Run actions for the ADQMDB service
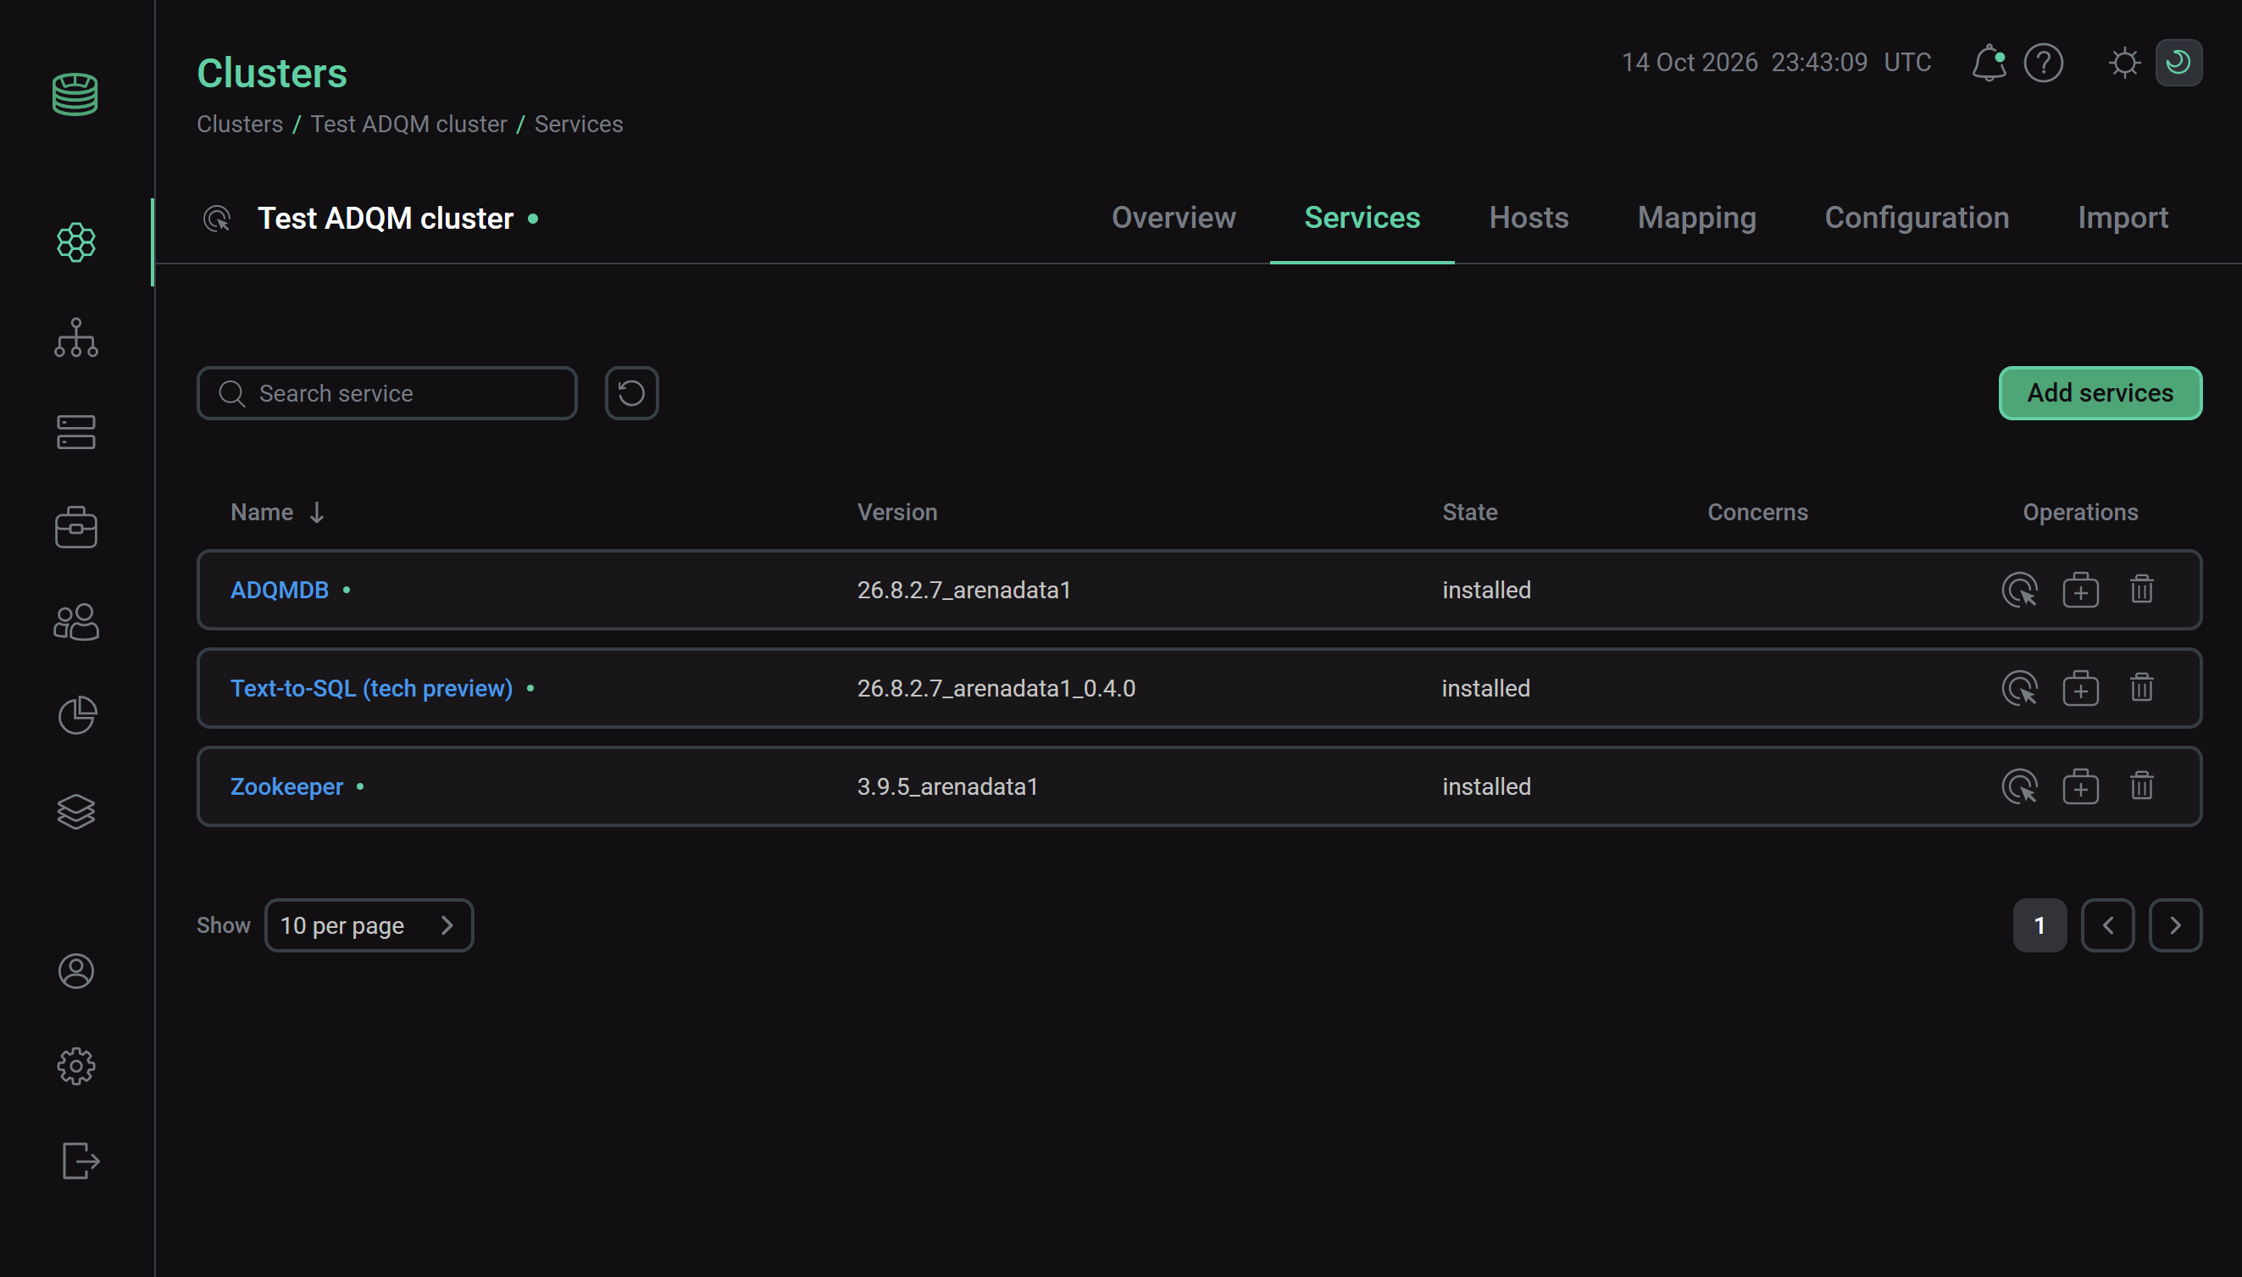Image resolution: width=2242 pixels, height=1277 pixels. point(2019,591)
